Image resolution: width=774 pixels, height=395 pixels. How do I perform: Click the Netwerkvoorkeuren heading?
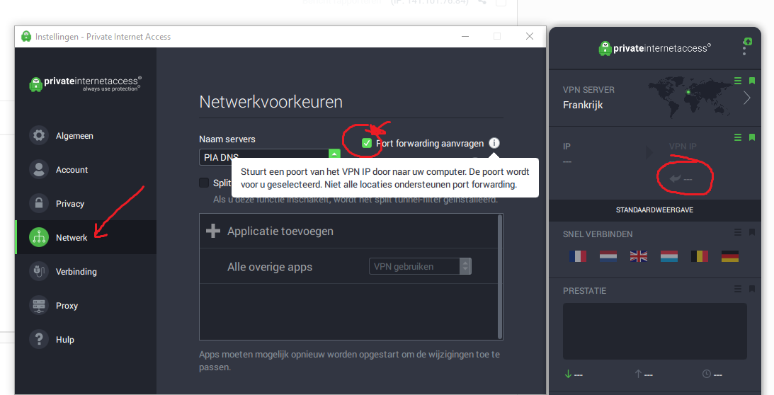pos(271,102)
